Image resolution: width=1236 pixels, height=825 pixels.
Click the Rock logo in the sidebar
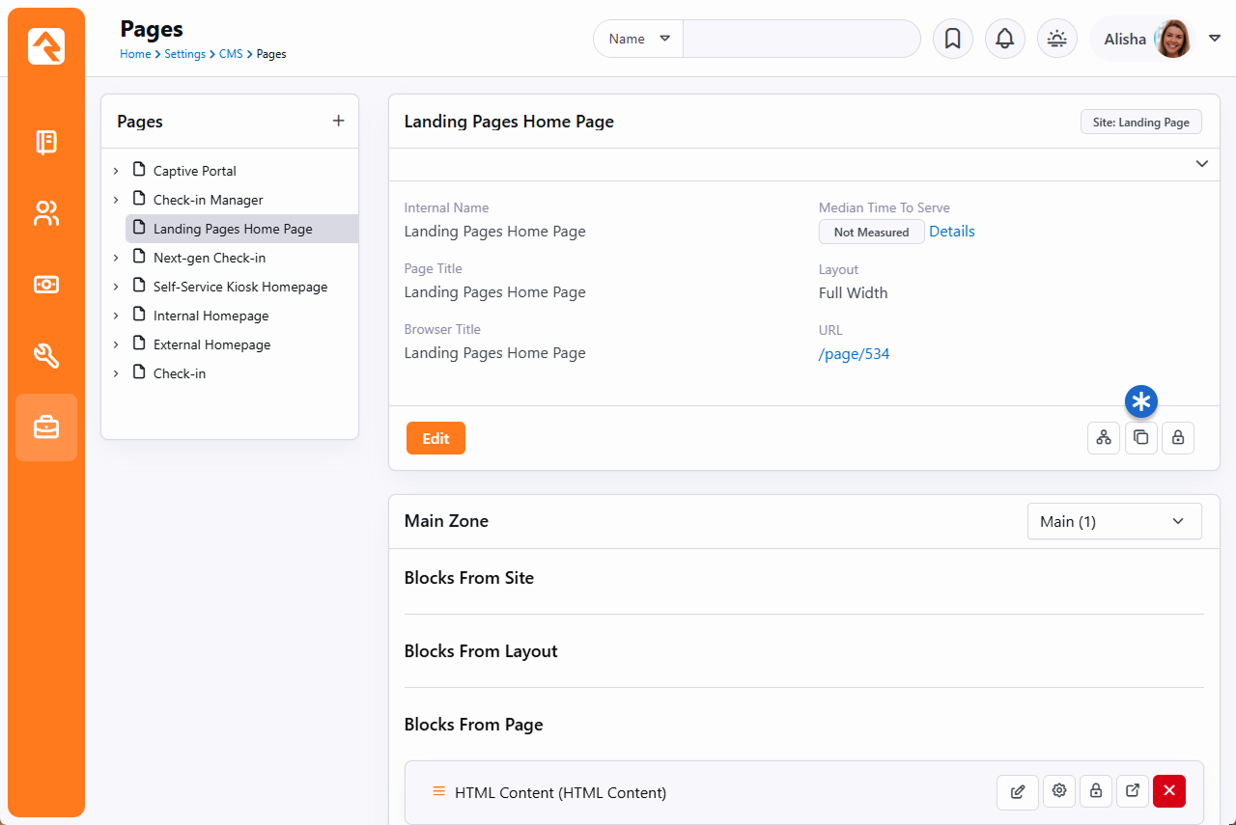click(x=46, y=46)
